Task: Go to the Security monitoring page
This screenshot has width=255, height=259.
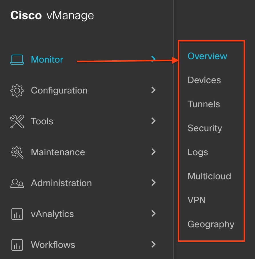Action: point(205,128)
